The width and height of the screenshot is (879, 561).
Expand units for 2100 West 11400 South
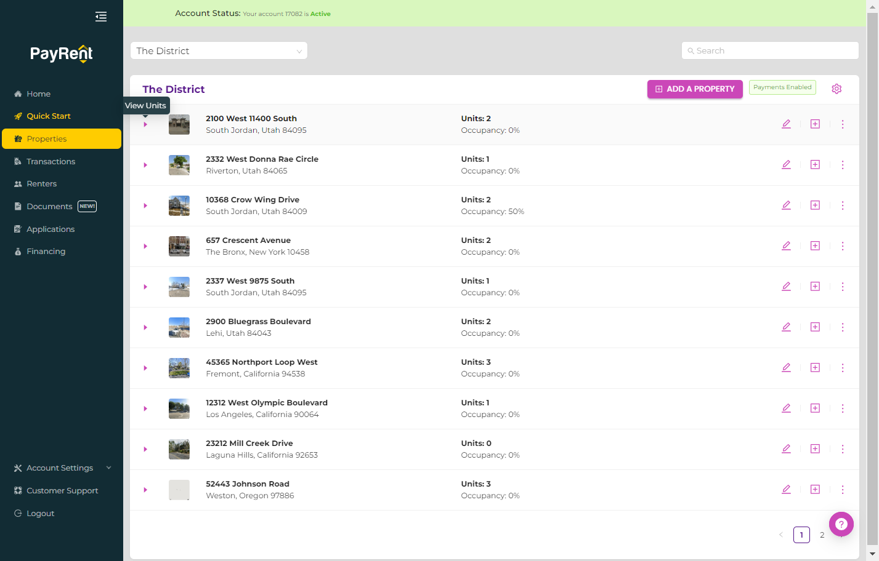tap(145, 125)
